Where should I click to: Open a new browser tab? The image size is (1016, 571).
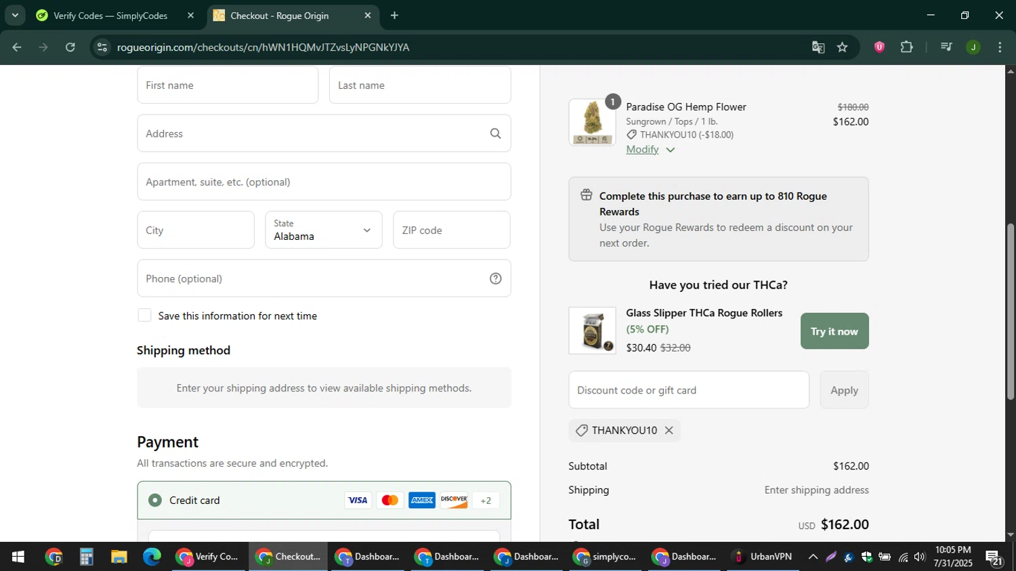pyautogui.click(x=394, y=16)
